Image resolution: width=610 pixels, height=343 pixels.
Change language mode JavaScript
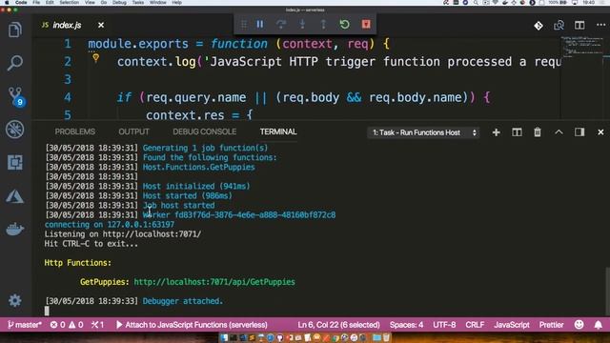(x=512, y=325)
